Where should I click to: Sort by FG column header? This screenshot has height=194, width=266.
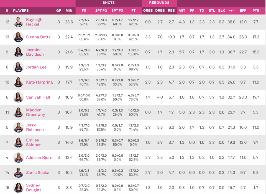(x=84, y=11)
